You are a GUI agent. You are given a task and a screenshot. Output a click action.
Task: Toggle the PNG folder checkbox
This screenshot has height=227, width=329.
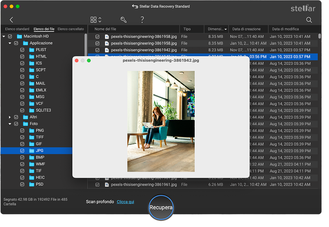pyautogui.click(x=23, y=131)
